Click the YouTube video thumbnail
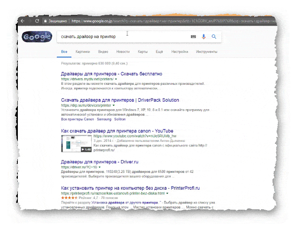This screenshot has width=292, height=225. (76, 144)
